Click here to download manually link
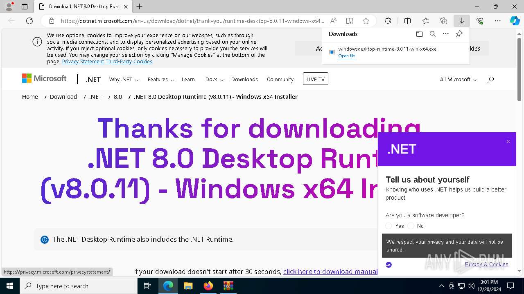The image size is (524, 294). click(x=330, y=272)
